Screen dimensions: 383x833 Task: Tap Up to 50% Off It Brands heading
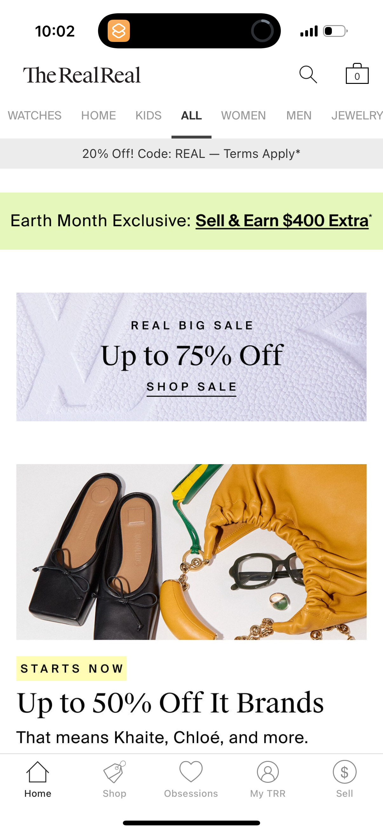pyautogui.click(x=170, y=703)
